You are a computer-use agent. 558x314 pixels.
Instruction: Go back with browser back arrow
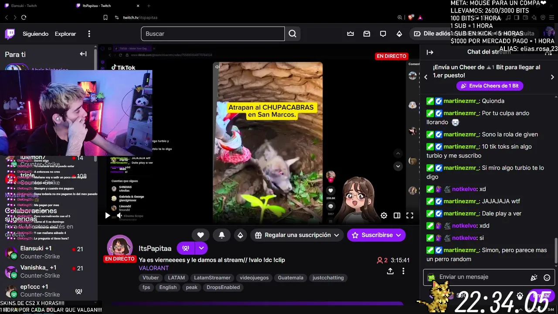click(x=7, y=17)
